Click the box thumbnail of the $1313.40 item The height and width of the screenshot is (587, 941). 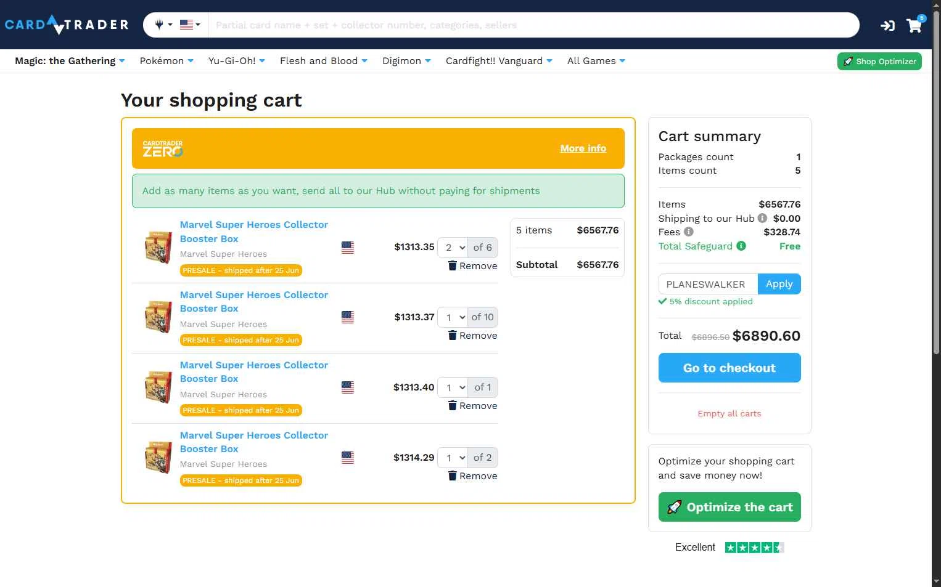(158, 387)
